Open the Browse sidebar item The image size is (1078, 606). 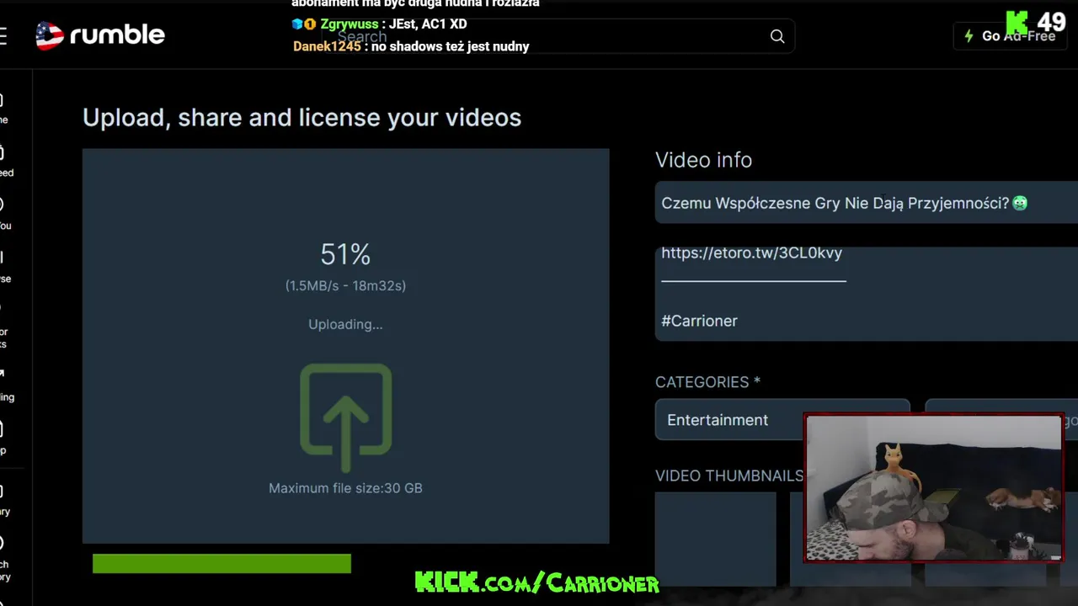(x=5, y=268)
